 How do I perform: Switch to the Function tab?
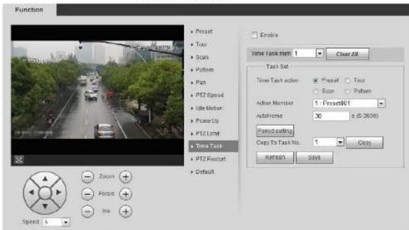click(29, 10)
